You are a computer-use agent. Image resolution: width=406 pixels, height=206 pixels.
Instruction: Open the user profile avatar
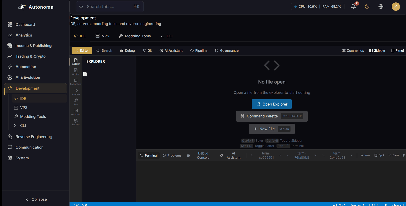(x=396, y=6)
